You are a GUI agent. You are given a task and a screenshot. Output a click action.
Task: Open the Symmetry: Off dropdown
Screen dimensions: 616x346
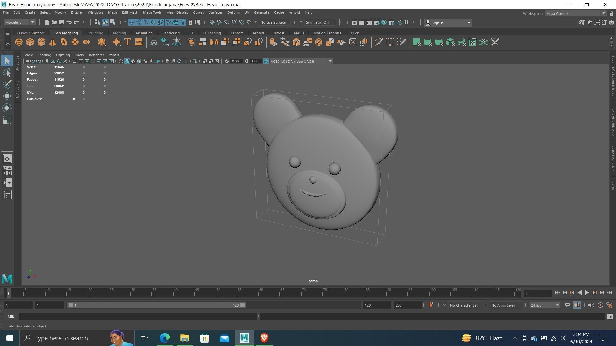(x=320, y=22)
